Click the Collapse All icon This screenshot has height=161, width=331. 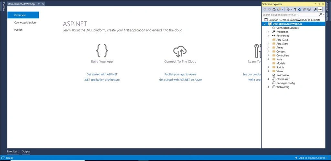point(304,9)
